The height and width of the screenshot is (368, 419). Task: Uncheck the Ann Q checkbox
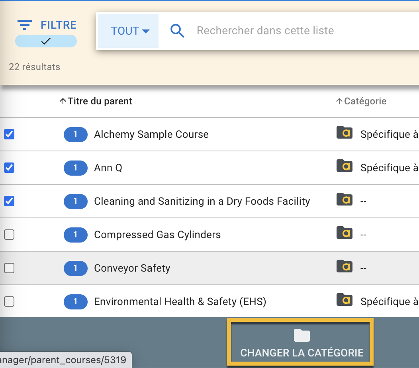point(9,168)
